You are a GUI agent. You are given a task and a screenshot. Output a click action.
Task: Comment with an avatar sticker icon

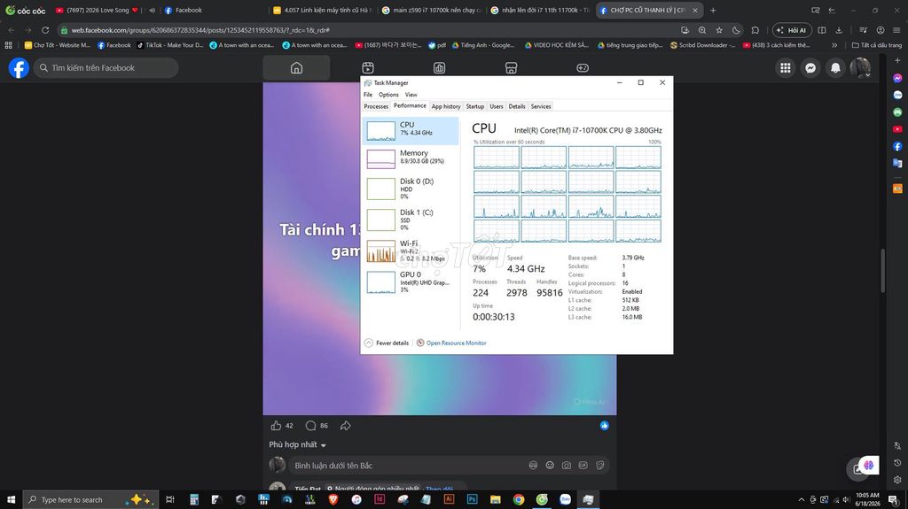point(533,465)
